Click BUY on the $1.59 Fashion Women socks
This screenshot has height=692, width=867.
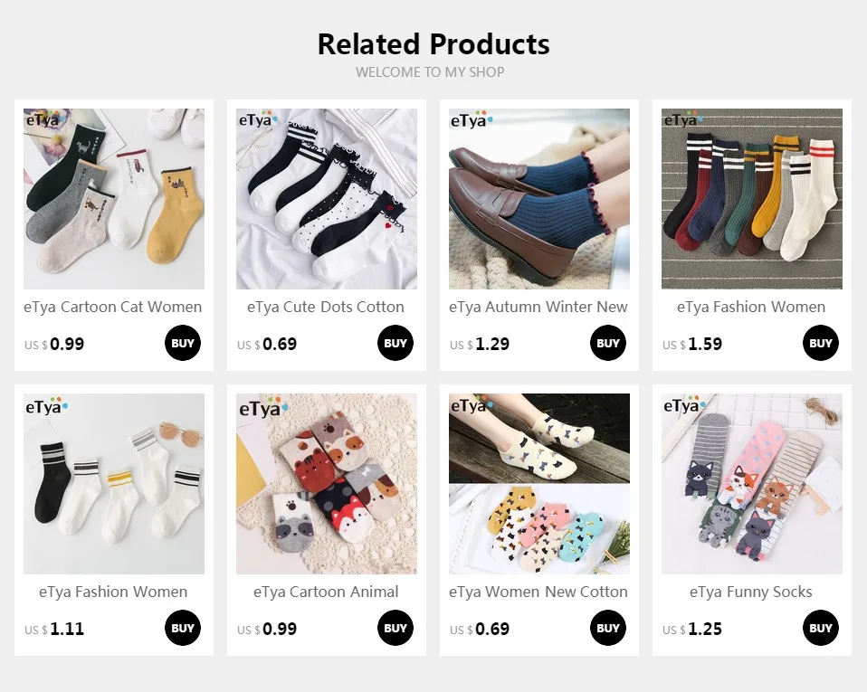821,343
